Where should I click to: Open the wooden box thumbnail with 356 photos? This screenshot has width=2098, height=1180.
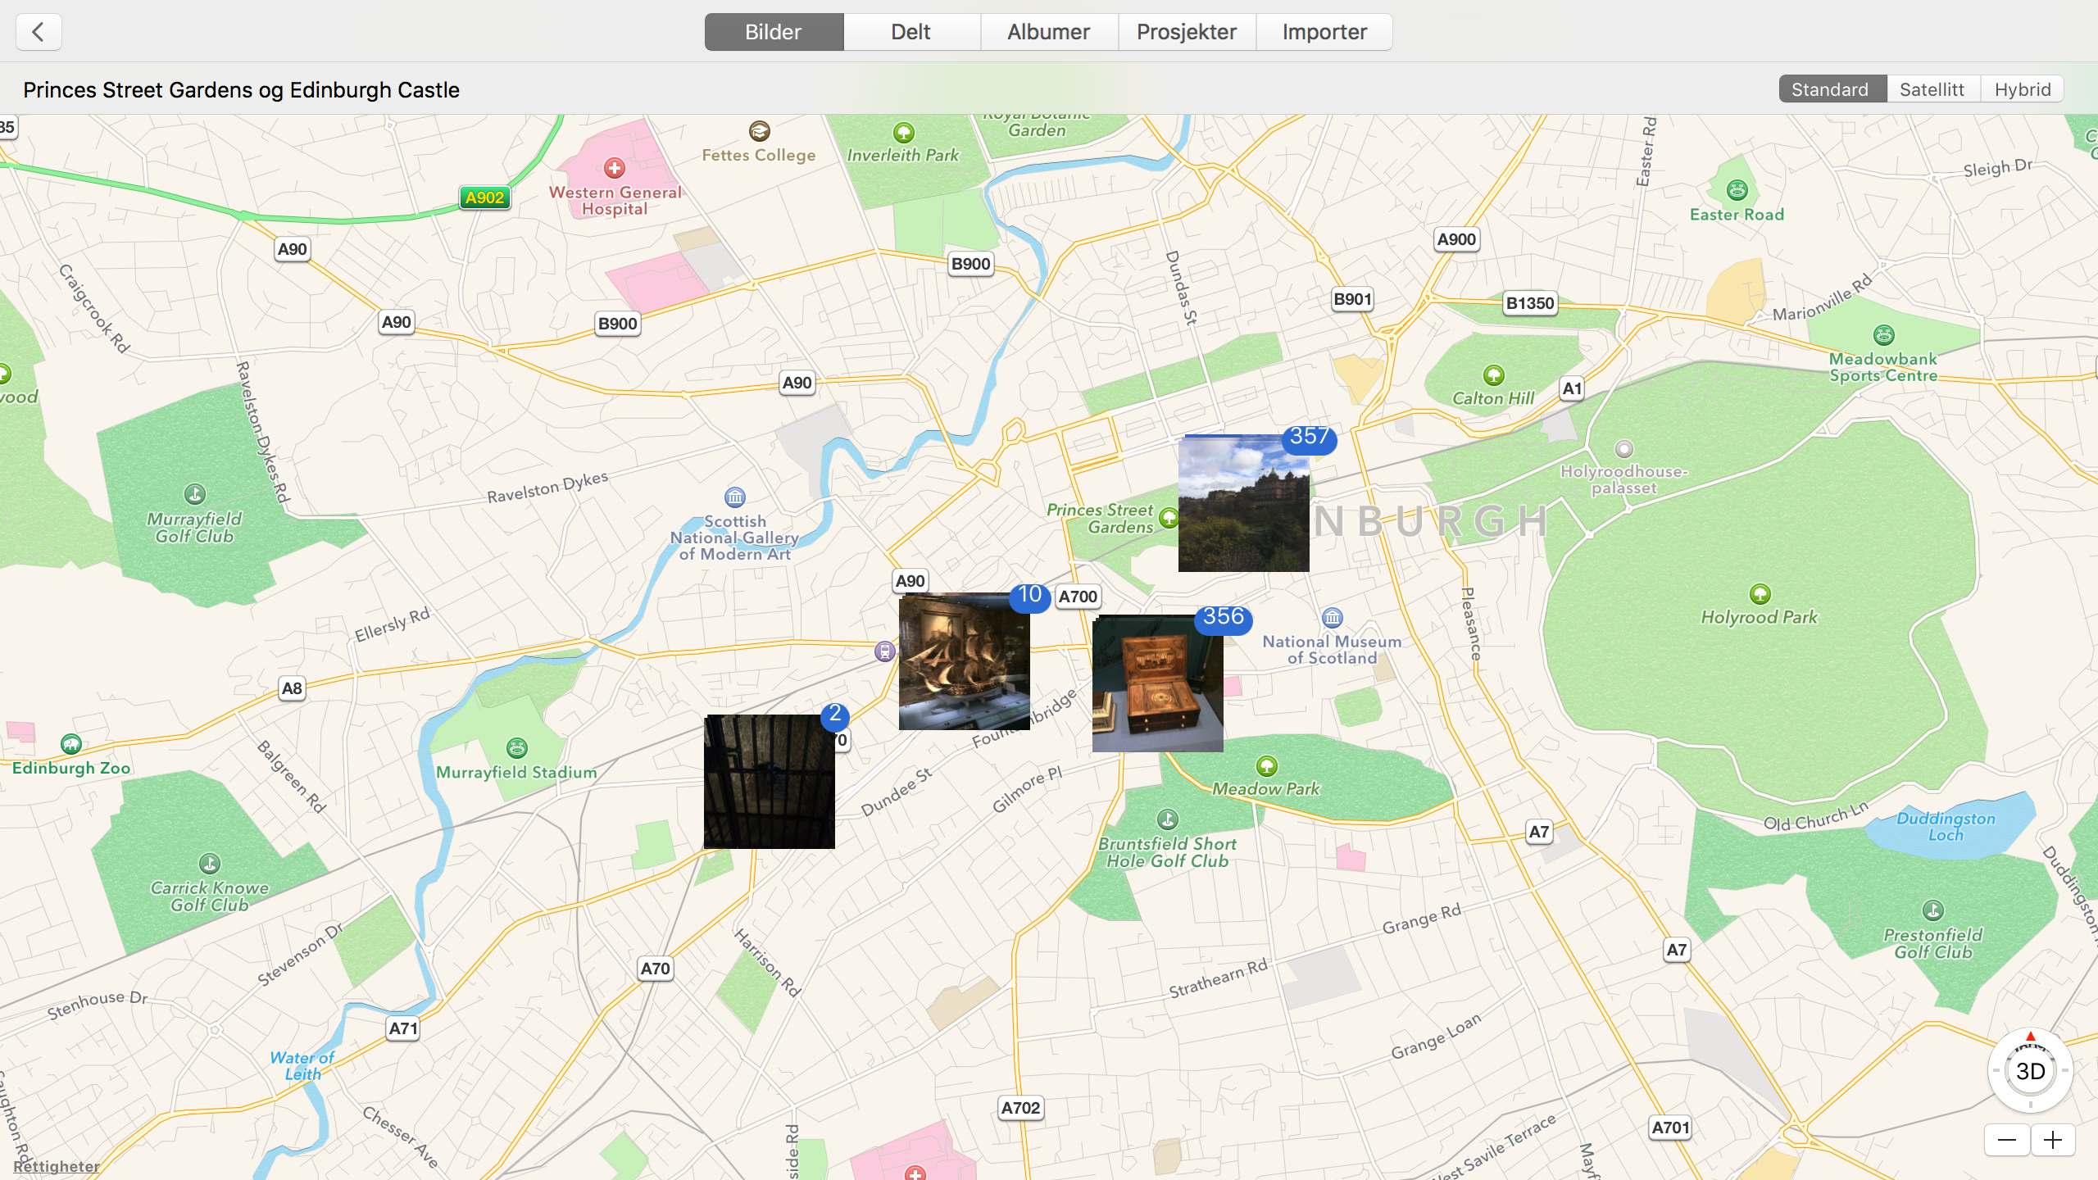1157,684
